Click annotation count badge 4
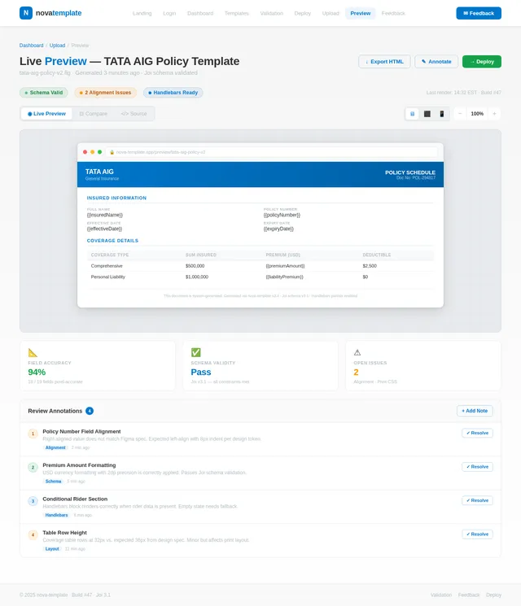The width and height of the screenshot is (521, 606). pyautogui.click(x=90, y=411)
